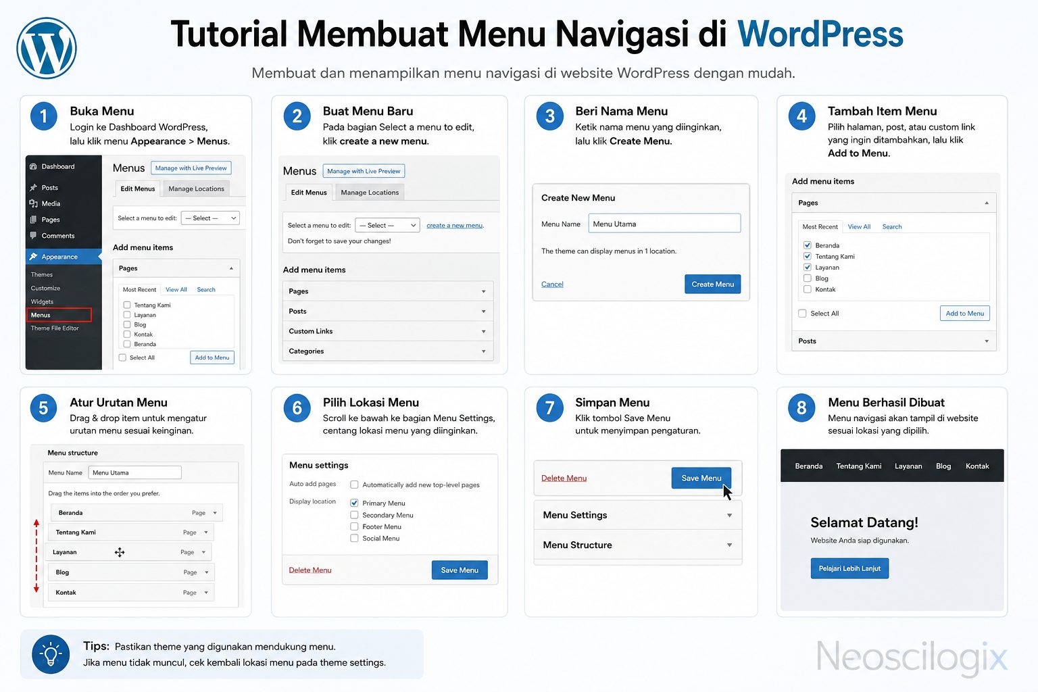Uncheck Beranda in Tambah Item Menu panel
The height and width of the screenshot is (692, 1038).
tap(807, 246)
